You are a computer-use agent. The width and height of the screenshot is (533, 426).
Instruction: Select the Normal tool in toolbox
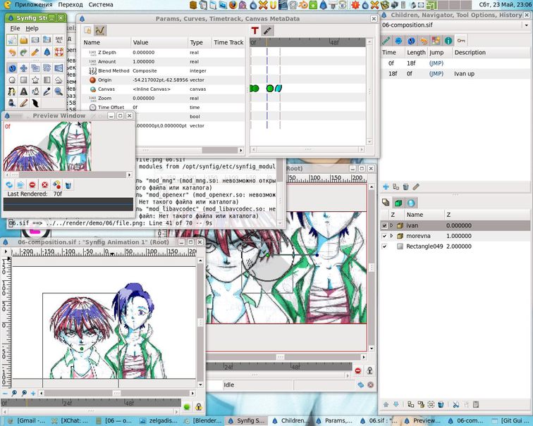12,68
